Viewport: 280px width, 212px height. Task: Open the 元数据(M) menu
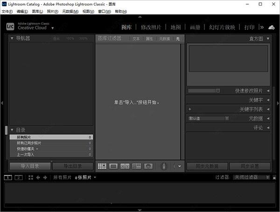pos(70,12)
